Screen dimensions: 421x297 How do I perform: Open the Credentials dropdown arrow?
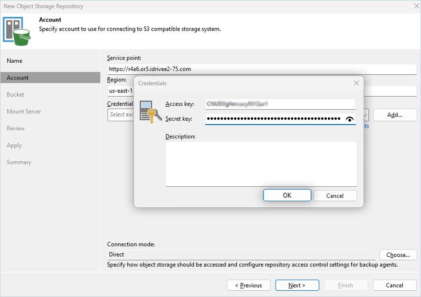366,115
